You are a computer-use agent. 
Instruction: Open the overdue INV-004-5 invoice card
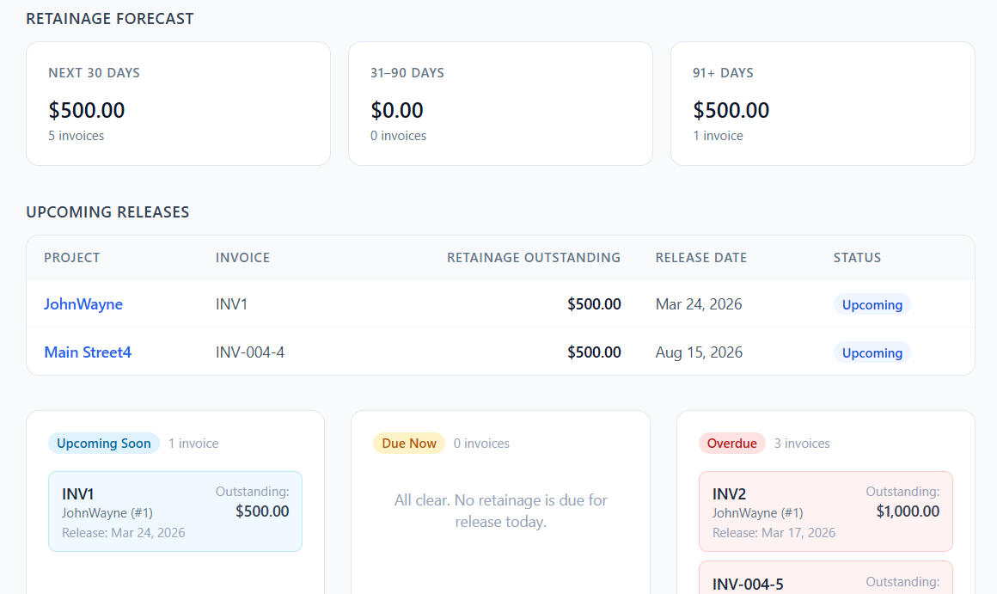click(825, 579)
